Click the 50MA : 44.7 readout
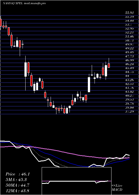This screenshot has height=195, width=139. 18,185
